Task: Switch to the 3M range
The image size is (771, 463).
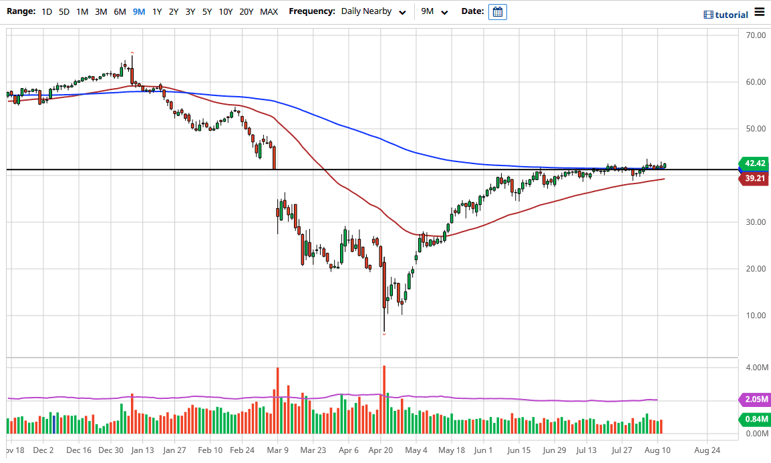Action: coord(101,11)
